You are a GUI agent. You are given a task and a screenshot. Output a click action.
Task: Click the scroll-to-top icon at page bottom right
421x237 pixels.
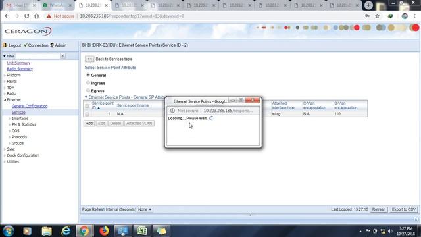(416, 219)
